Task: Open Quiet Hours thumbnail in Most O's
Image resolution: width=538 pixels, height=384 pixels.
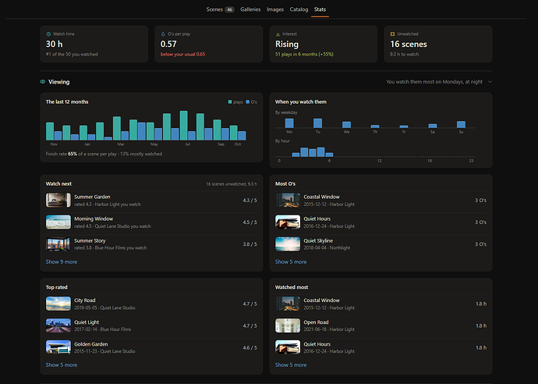Action: pyautogui.click(x=288, y=222)
